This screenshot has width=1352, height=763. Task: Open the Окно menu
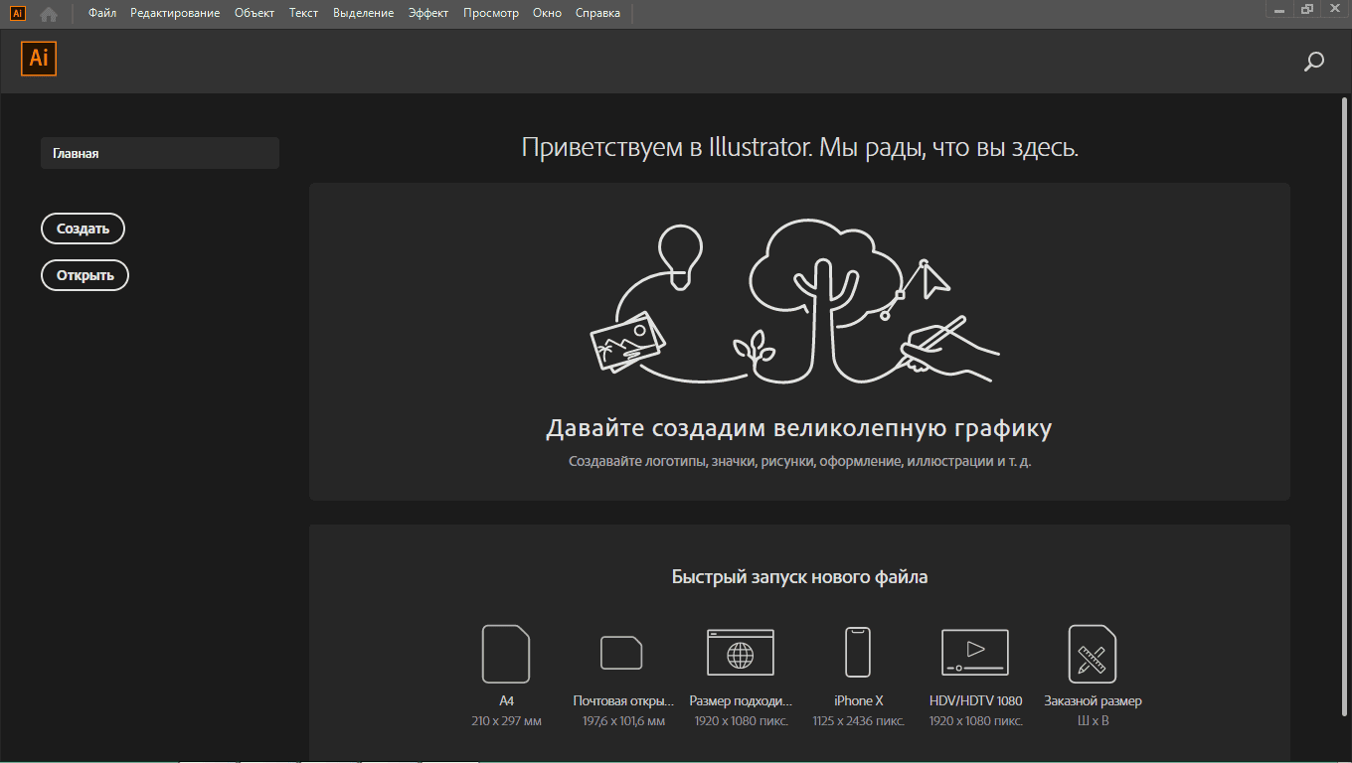[x=547, y=13]
